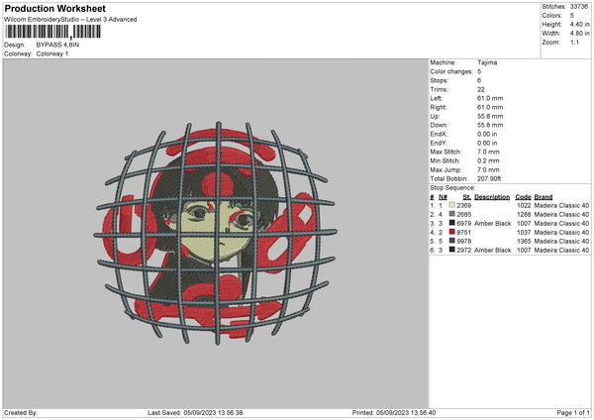Click the Code column header
Viewport: 594px width, 420px height.
pyautogui.click(x=523, y=196)
